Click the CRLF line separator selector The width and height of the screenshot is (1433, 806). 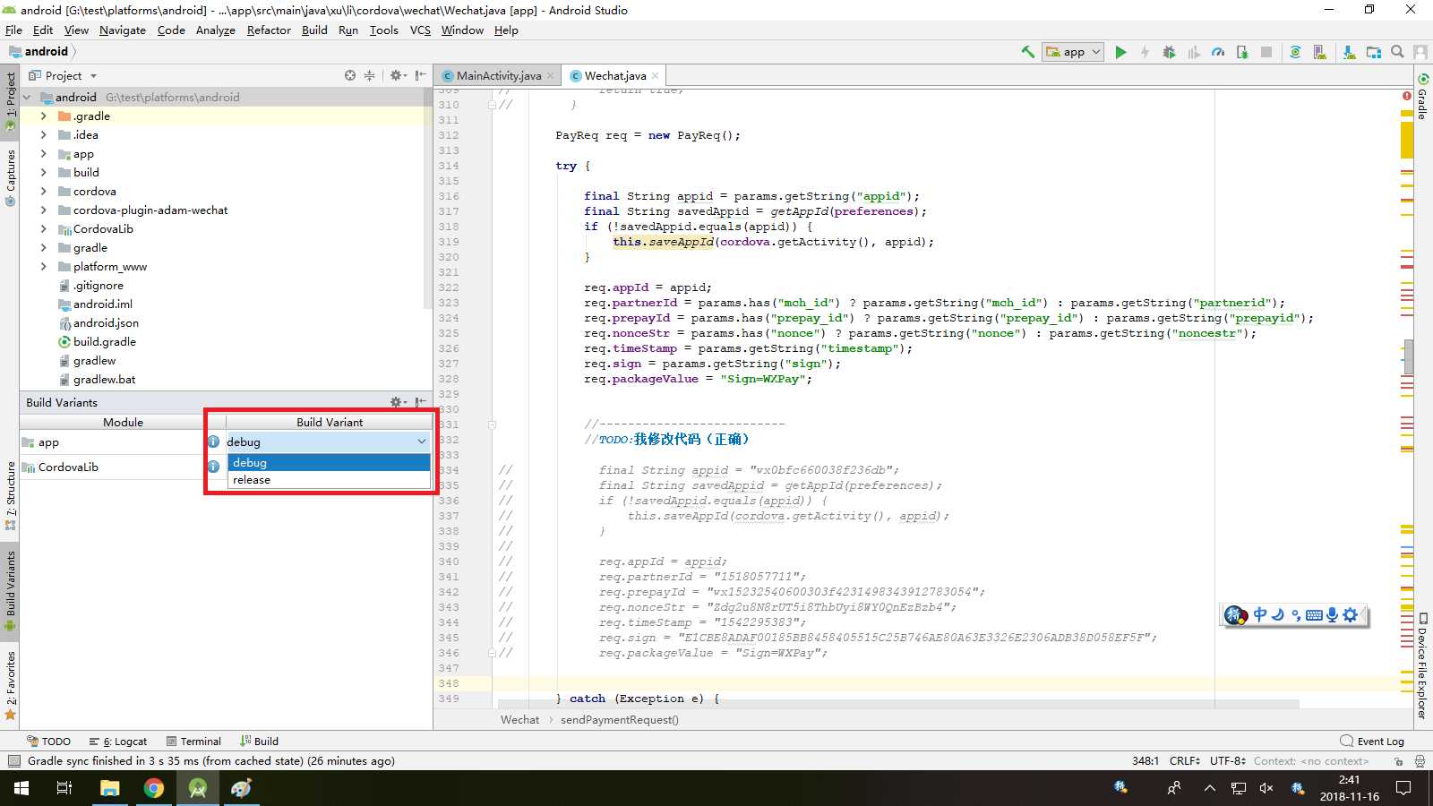tap(1185, 761)
